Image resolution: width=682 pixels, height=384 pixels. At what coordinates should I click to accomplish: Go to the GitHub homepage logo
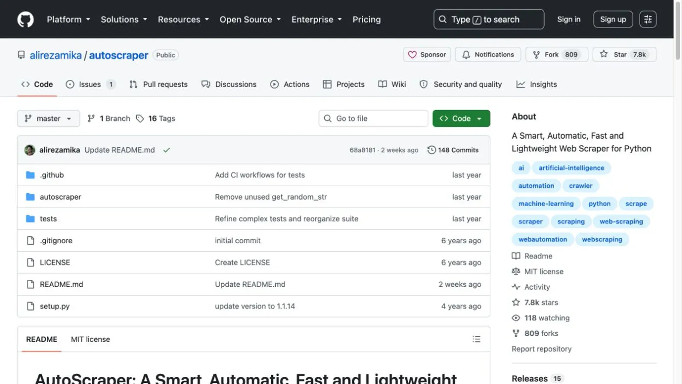point(26,20)
